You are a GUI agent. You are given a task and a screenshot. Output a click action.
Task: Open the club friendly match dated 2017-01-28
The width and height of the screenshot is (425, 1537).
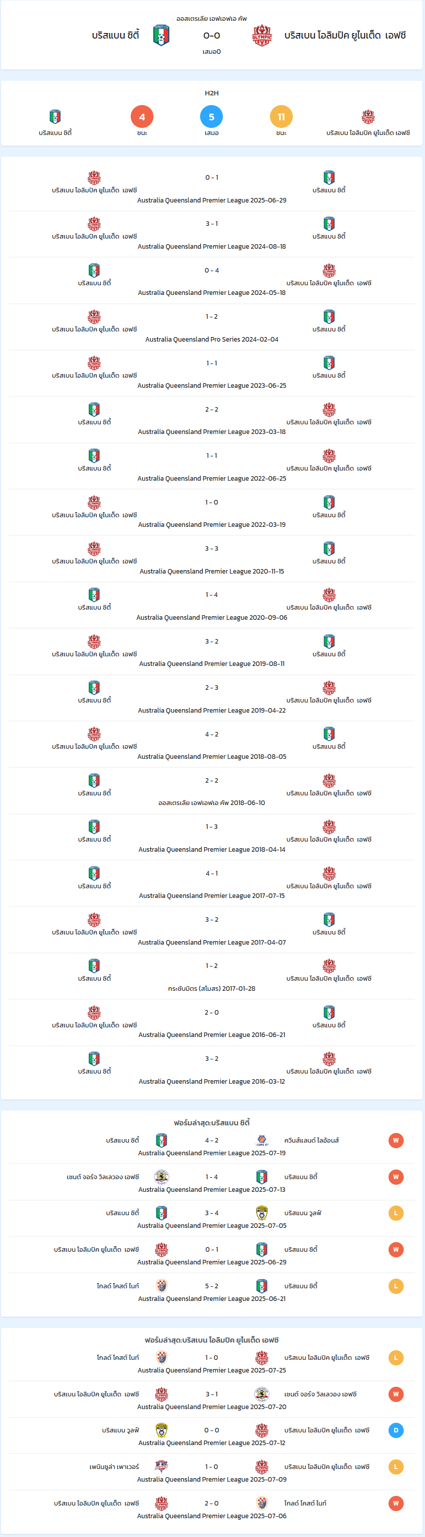pyautogui.click(x=211, y=976)
